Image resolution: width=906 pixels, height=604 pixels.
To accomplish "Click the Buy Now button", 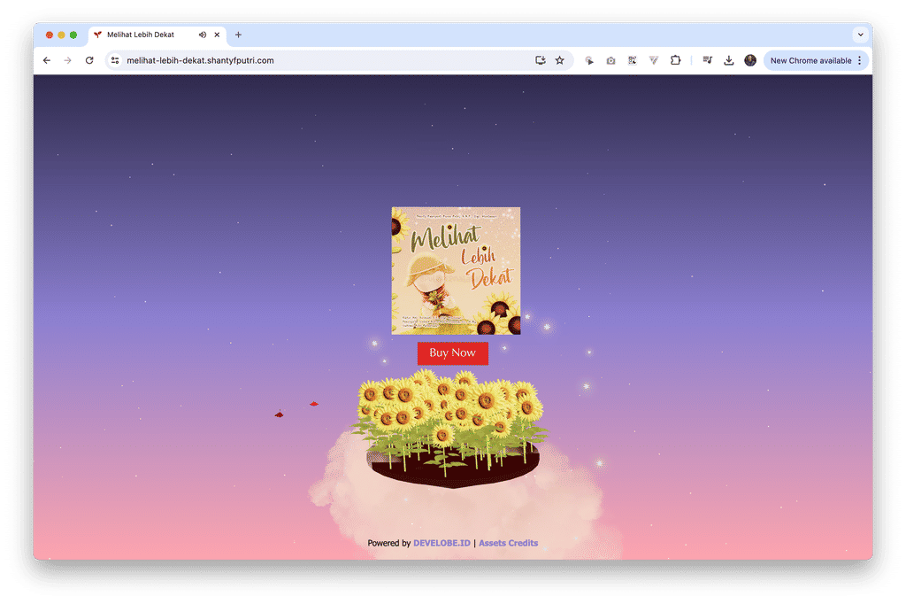I will pos(452,352).
